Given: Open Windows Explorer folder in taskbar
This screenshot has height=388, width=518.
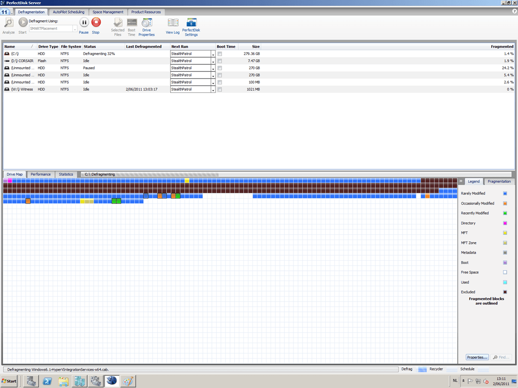Looking at the screenshot, I should (63, 381).
